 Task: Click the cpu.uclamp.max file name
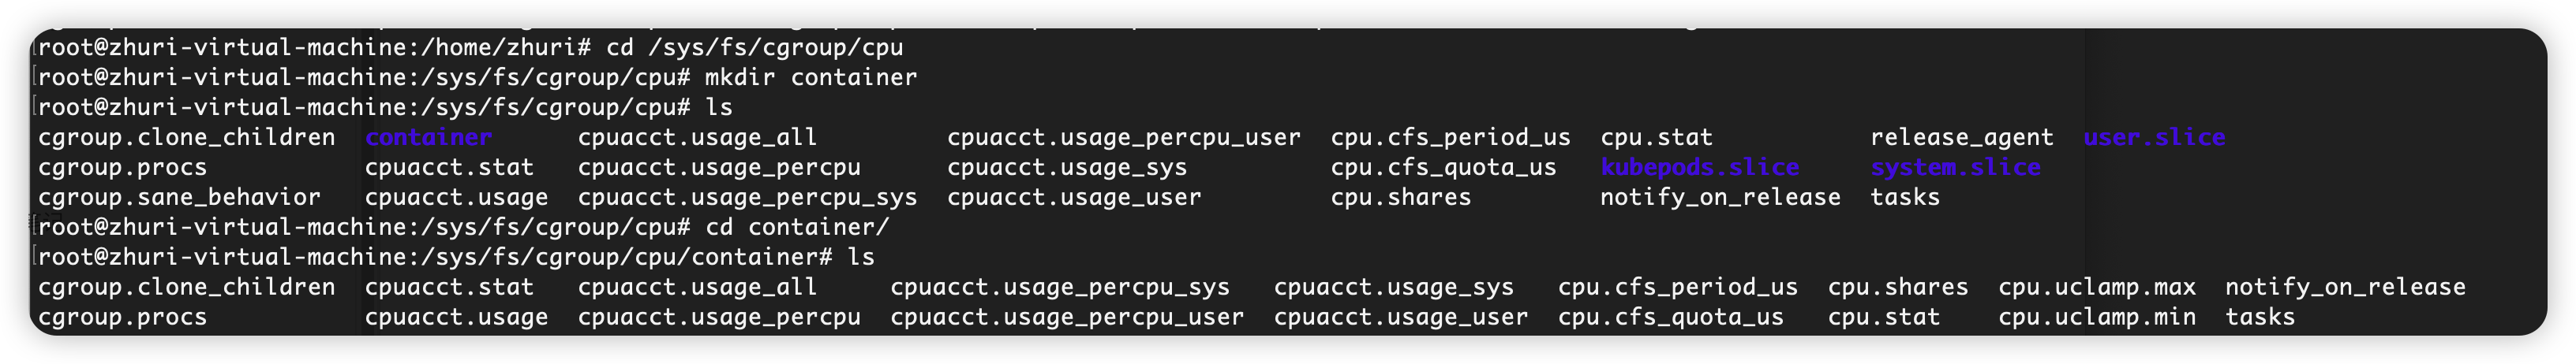tap(2097, 288)
